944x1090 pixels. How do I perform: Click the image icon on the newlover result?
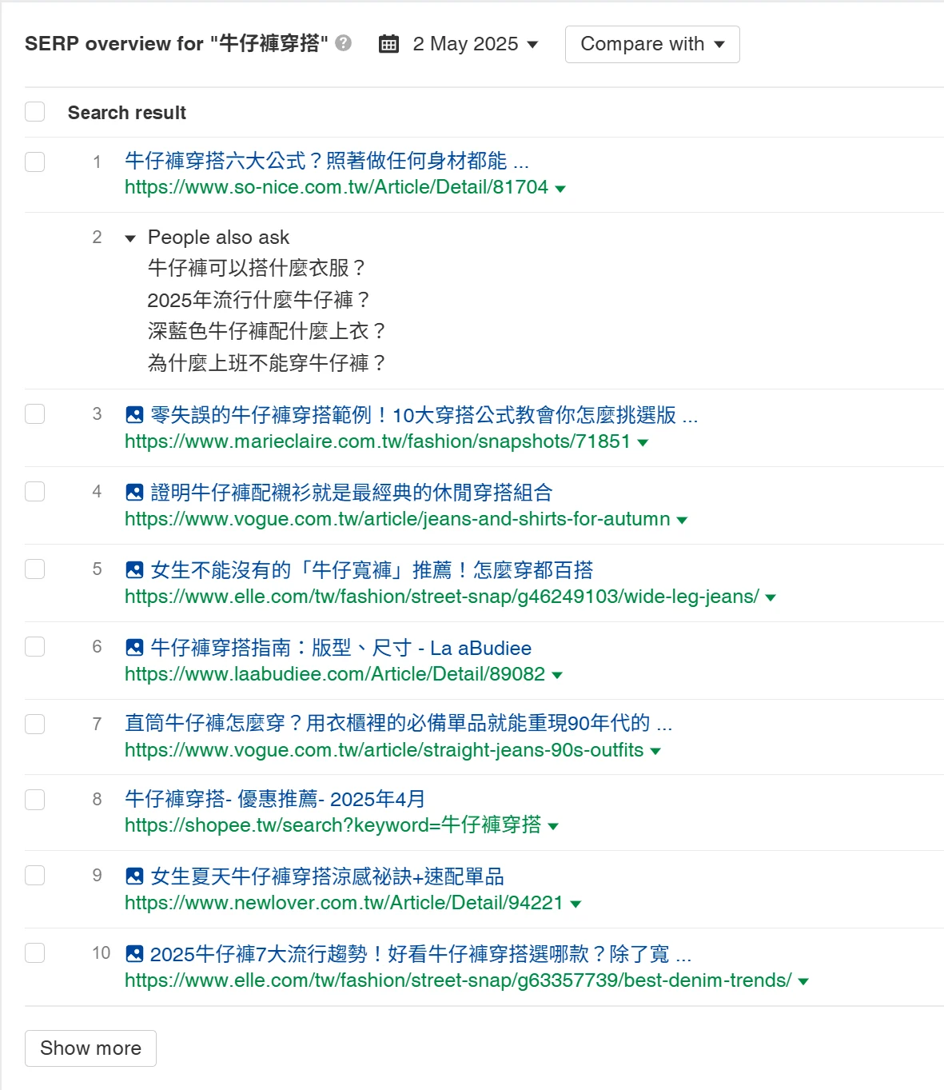[134, 876]
